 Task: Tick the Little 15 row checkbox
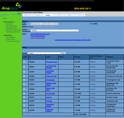(x=24, y=97)
